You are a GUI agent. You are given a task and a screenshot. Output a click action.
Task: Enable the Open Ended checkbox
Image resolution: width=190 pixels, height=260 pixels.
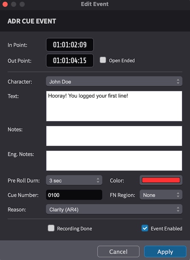coord(103,60)
